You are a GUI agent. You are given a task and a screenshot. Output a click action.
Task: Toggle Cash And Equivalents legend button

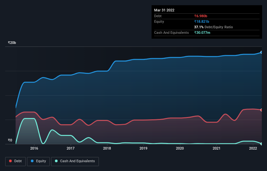tap(75, 161)
